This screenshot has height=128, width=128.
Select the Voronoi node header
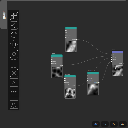tap(57, 56)
